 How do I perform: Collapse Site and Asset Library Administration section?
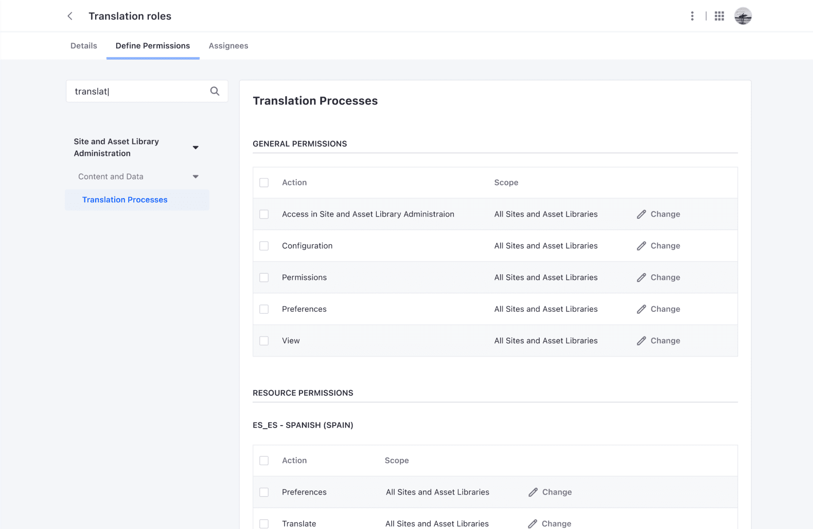tap(196, 148)
